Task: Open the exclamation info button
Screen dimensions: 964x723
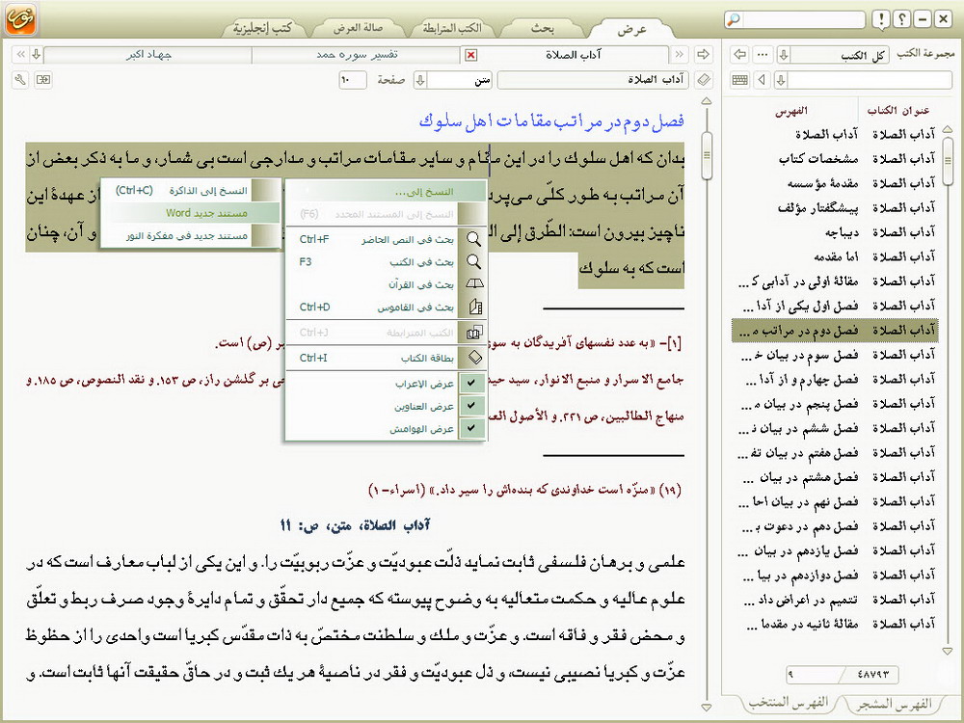Action: (881, 19)
